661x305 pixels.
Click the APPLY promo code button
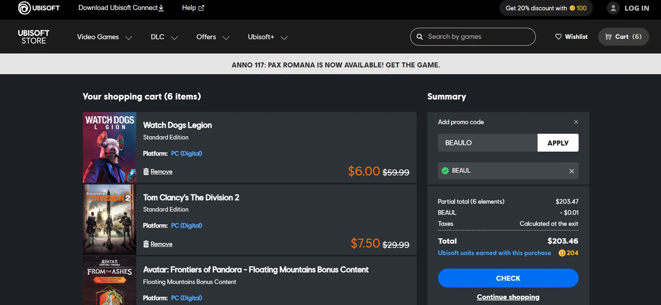tap(558, 143)
